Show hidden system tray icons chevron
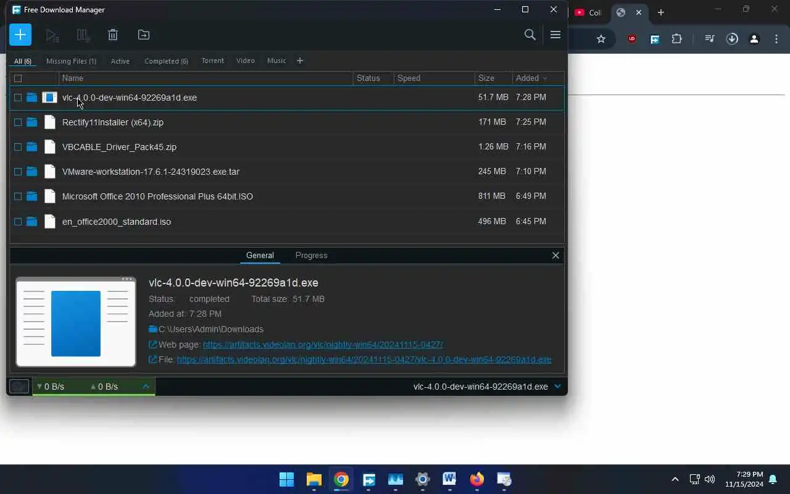 point(675,479)
